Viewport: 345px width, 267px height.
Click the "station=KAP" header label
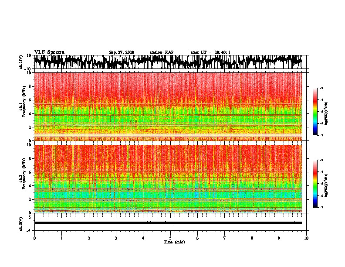[162, 52]
